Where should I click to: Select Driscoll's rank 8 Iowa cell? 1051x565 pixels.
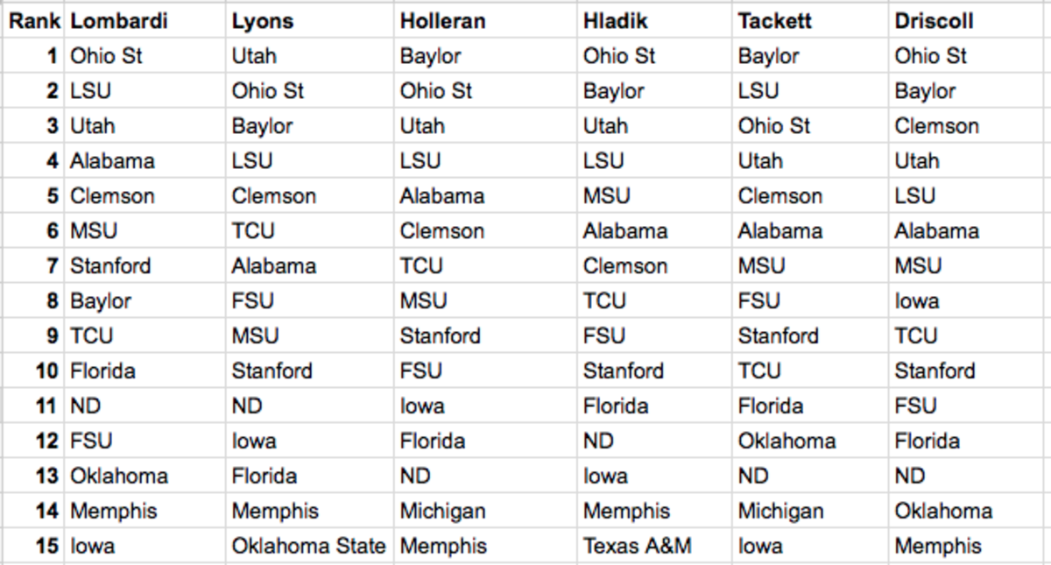pos(970,300)
